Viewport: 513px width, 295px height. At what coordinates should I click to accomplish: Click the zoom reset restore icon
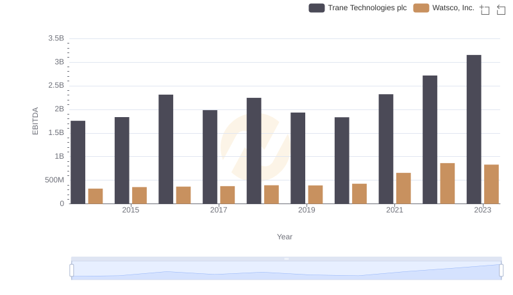click(501, 10)
